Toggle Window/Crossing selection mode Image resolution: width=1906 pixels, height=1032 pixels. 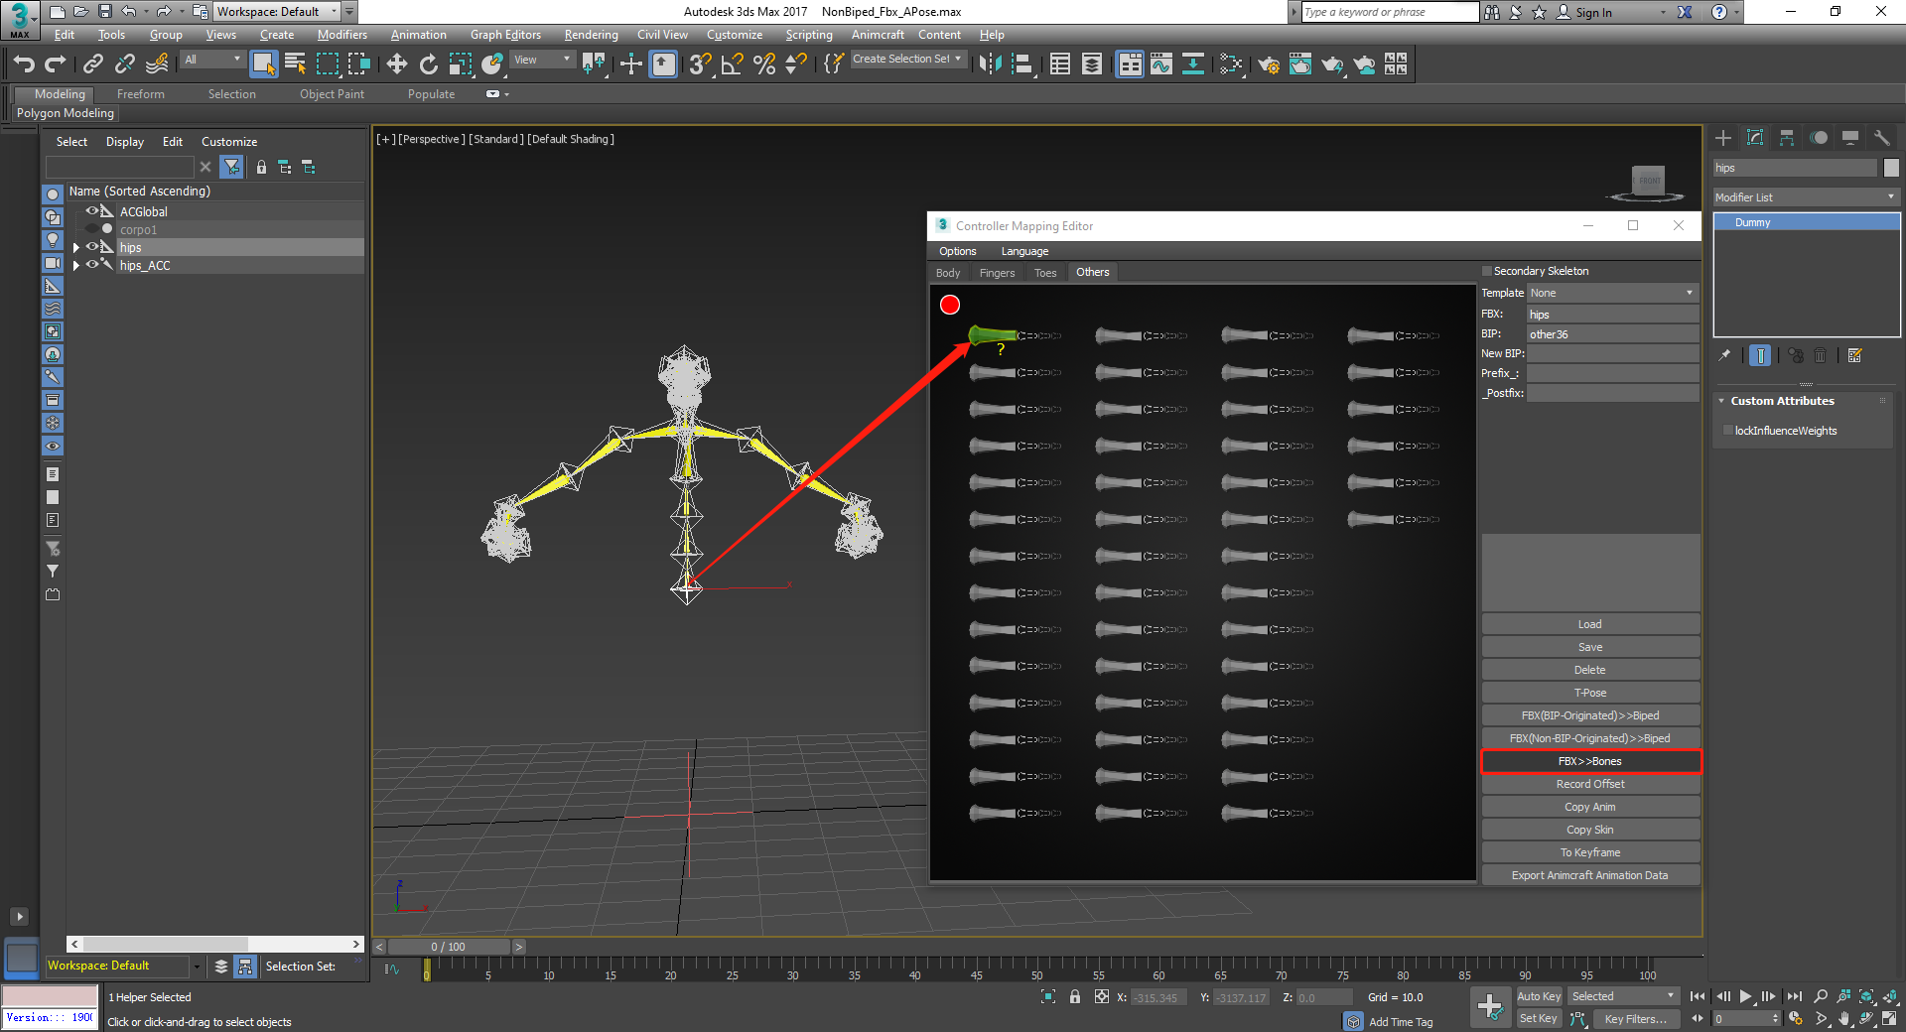coord(359,64)
